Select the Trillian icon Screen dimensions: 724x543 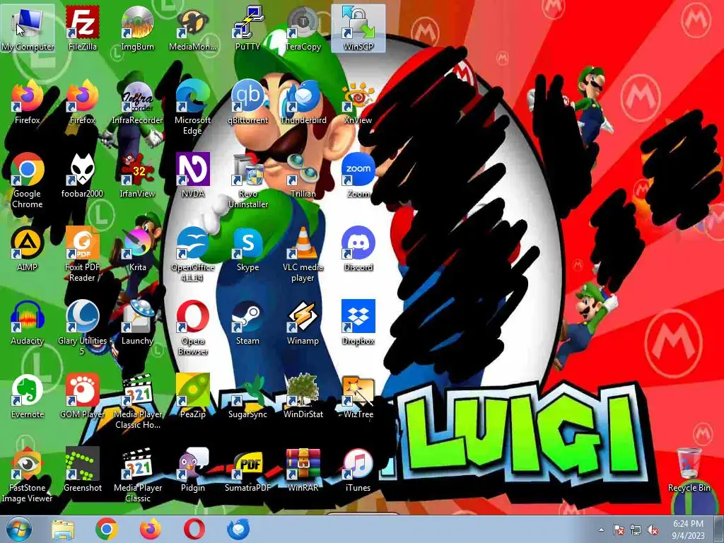click(303, 176)
